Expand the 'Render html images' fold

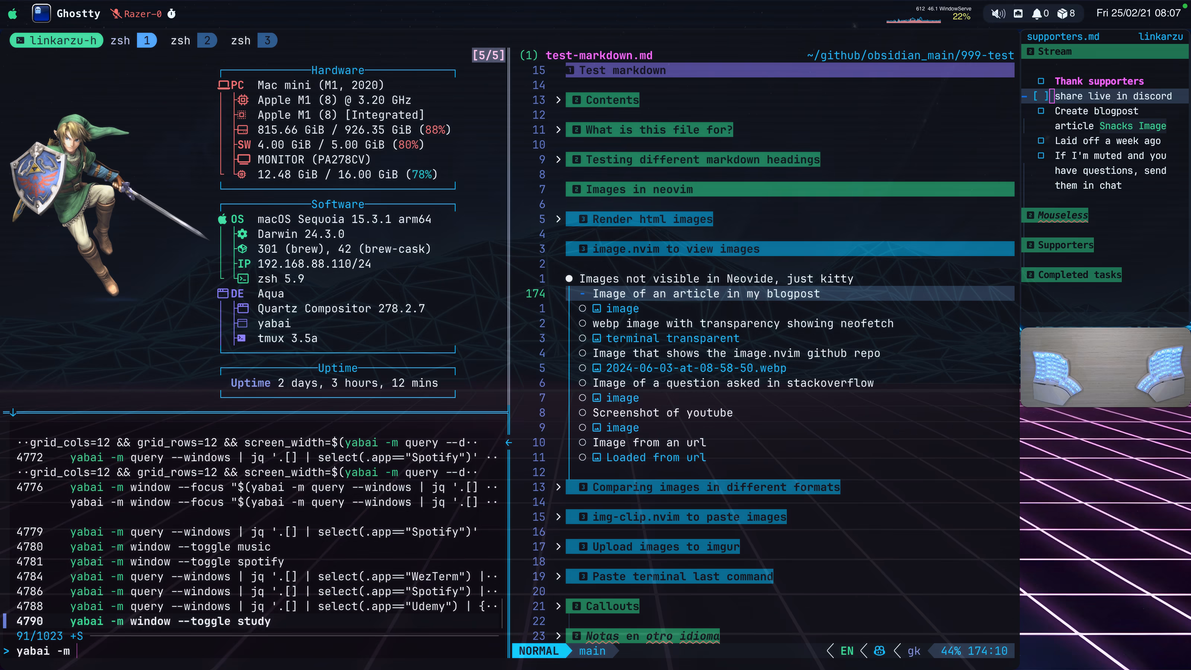[x=558, y=219]
